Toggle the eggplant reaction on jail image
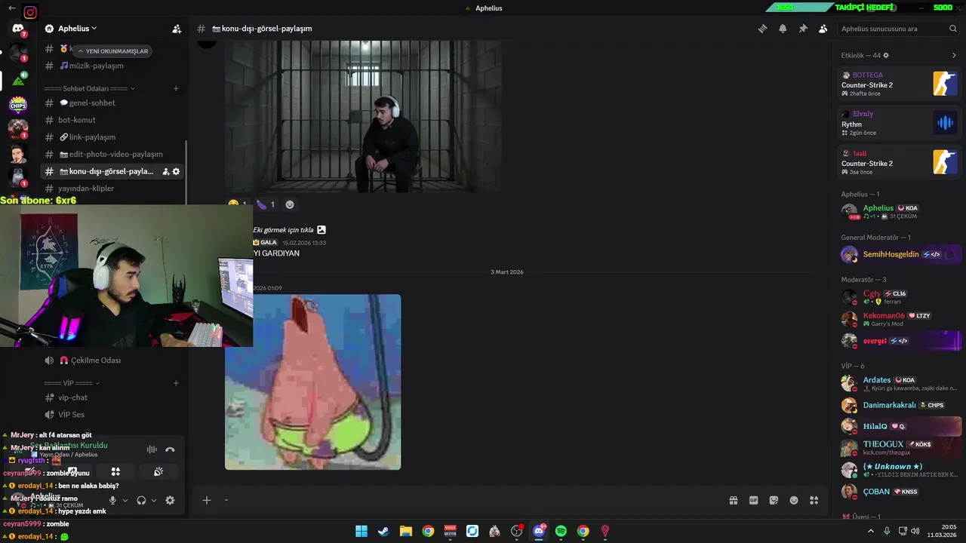 (266, 204)
